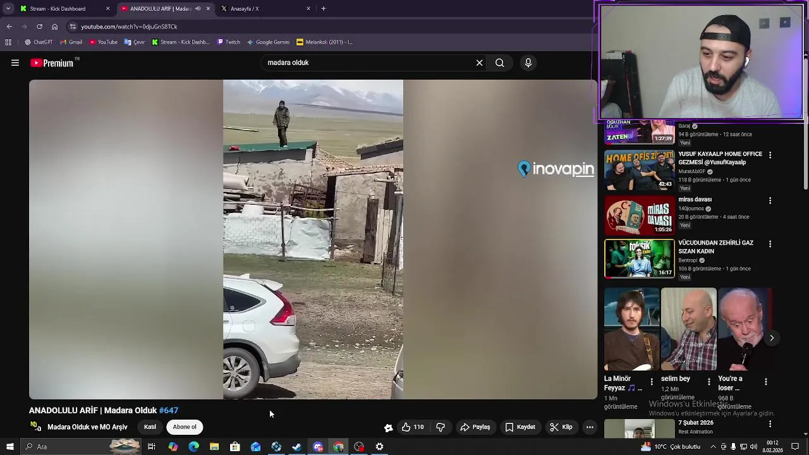Open the Google Gemini bookmark
The width and height of the screenshot is (809, 455).
tap(268, 42)
